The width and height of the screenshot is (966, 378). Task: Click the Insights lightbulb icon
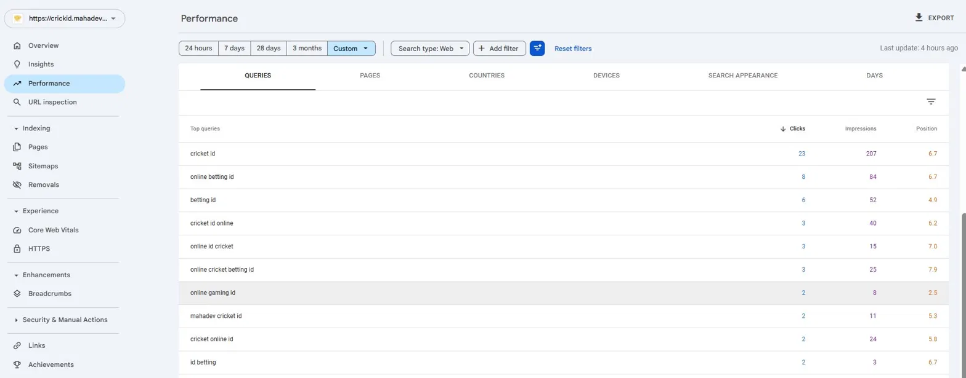tap(17, 64)
